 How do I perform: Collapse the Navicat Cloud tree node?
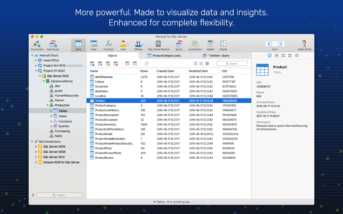click(32, 56)
